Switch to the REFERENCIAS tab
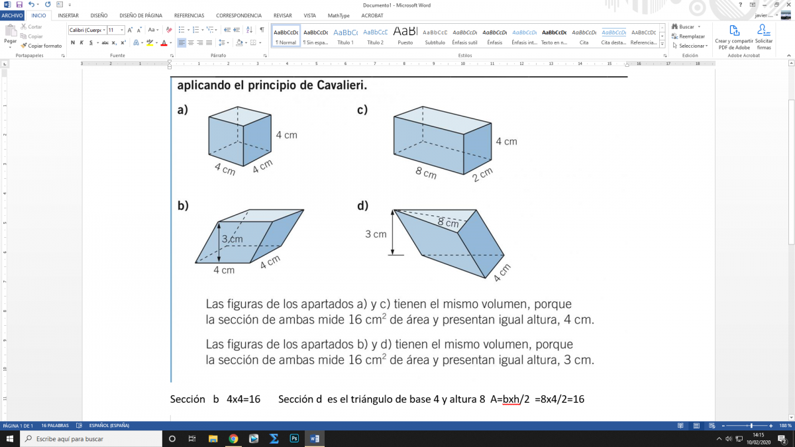795x447 pixels. pyautogui.click(x=189, y=15)
